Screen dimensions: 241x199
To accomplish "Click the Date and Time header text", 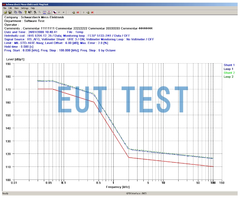I will click(x=31, y=32).
